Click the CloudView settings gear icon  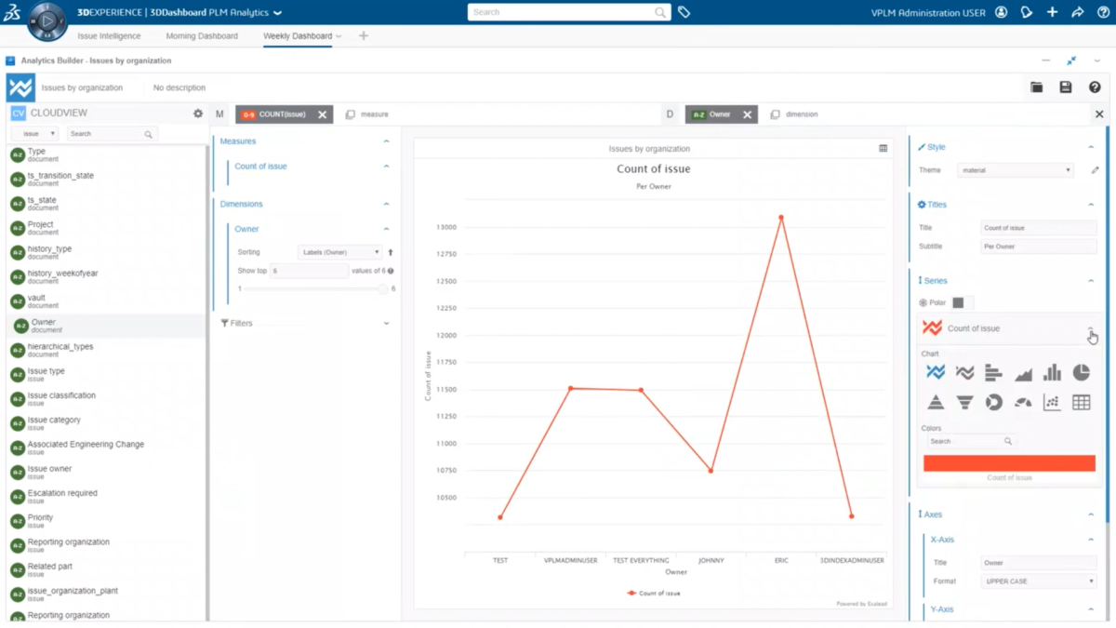197,114
